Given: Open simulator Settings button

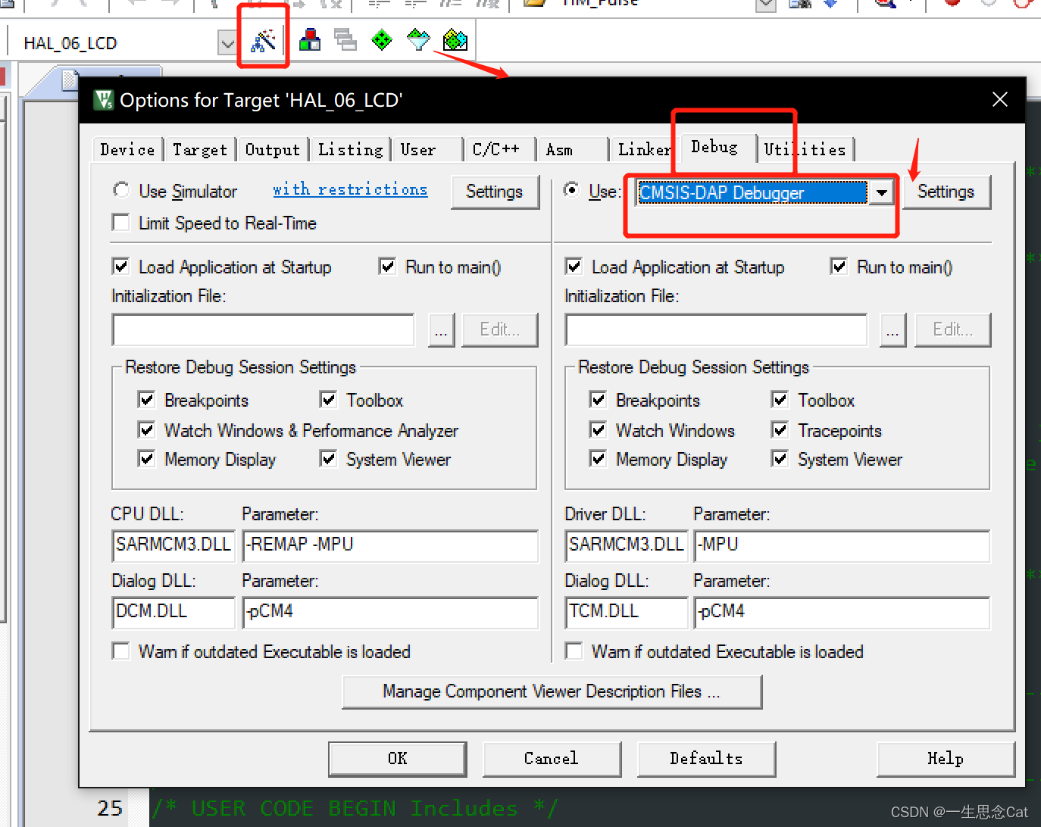Looking at the screenshot, I should pos(495,192).
